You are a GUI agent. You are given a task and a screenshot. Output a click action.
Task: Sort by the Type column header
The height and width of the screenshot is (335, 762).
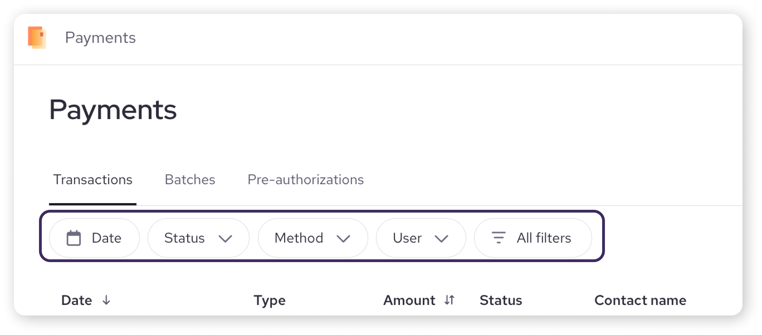[270, 300]
